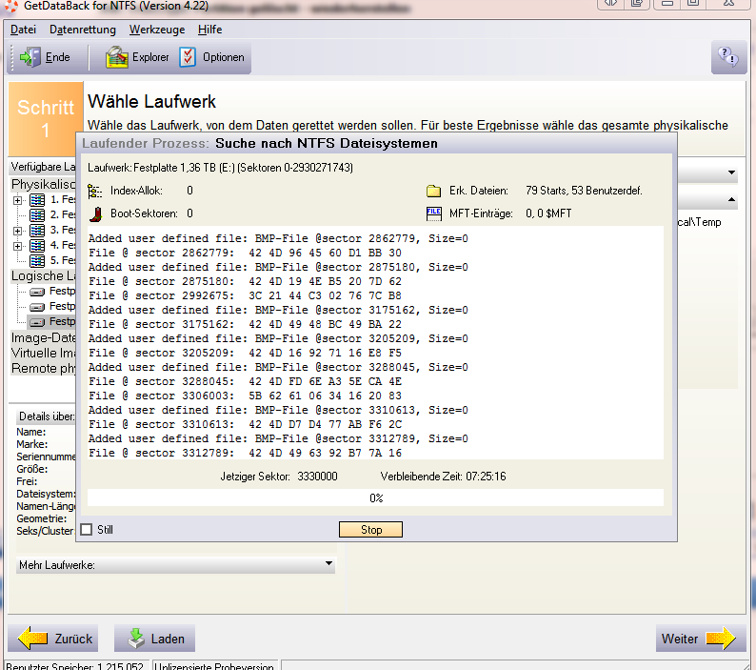Click the yellow Zurück arrow icon
The width and height of the screenshot is (756, 670).
click(x=32, y=639)
